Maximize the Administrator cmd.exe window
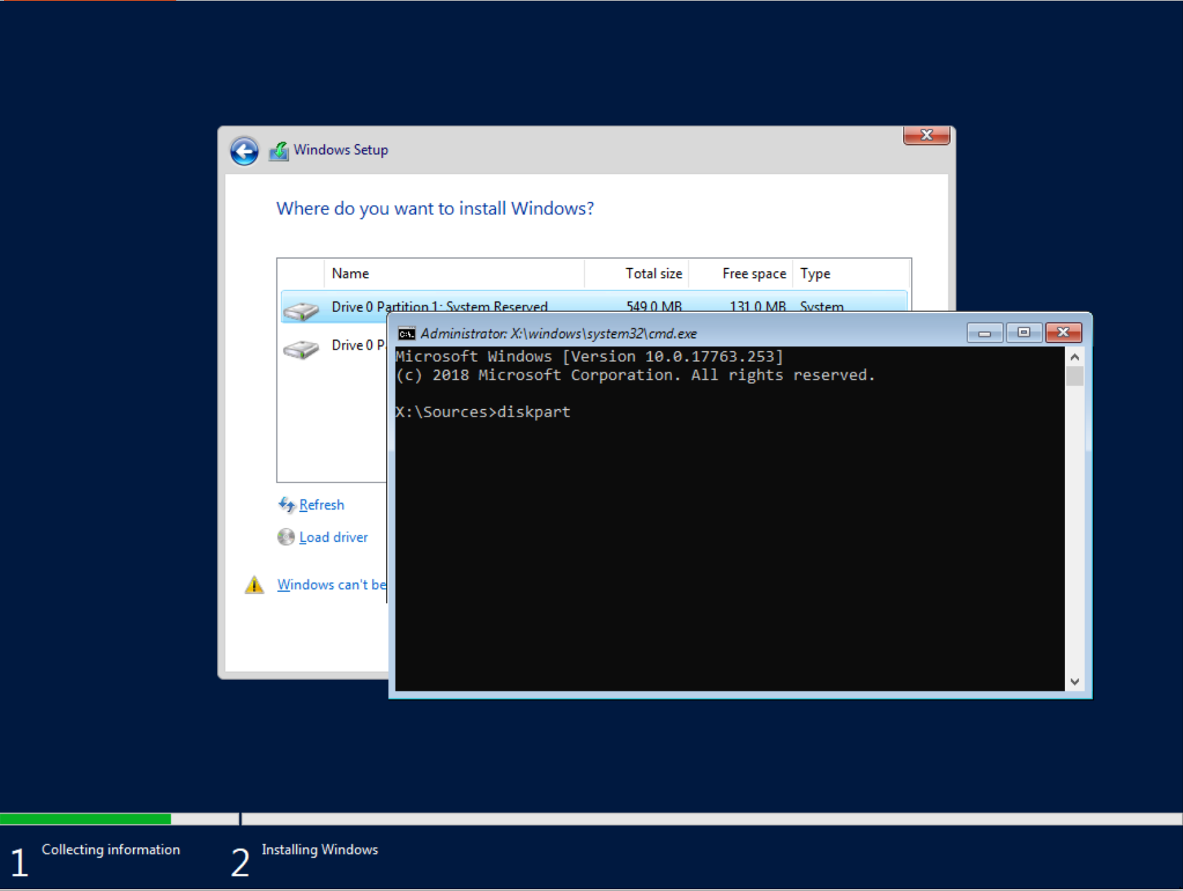The image size is (1183, 891). click(1023, 333)
